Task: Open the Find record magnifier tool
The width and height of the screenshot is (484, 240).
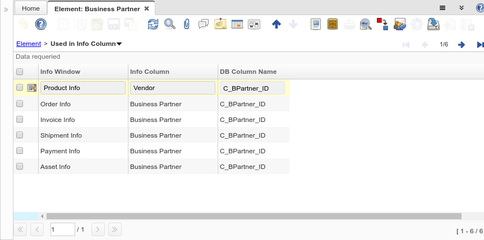Action: [x=169, y=24]
